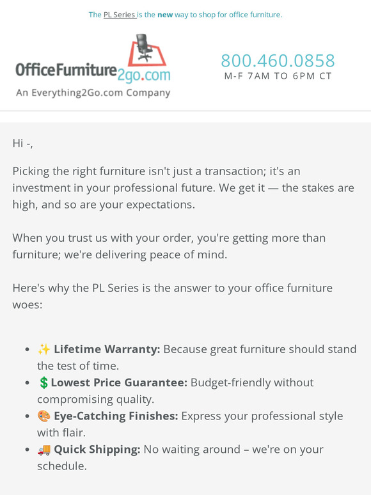Screen dimensions: 371x495
Task: Click the Lifetime Warranty bold heading
Action: pyautogui.click(x=107, y=349)
